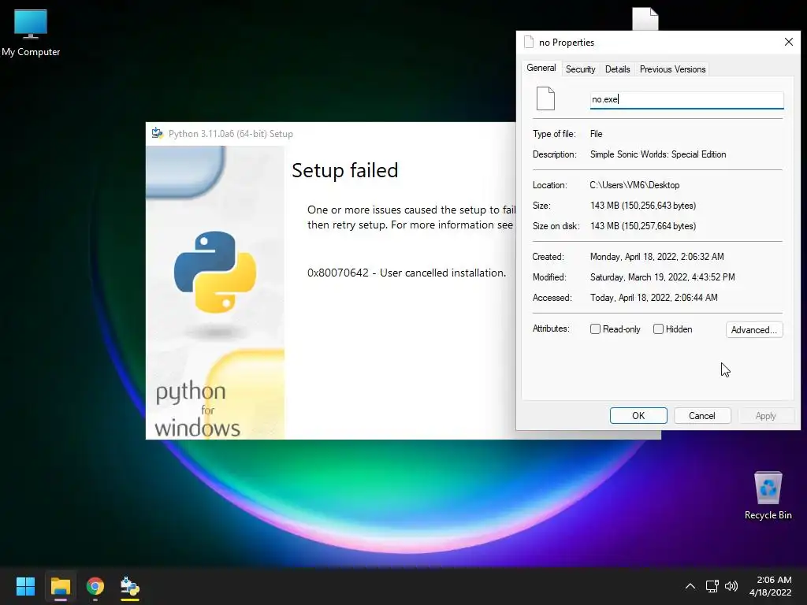Click the Python logo in Setup window
This screenshot has width=807, height=605.
coord(215,272)
